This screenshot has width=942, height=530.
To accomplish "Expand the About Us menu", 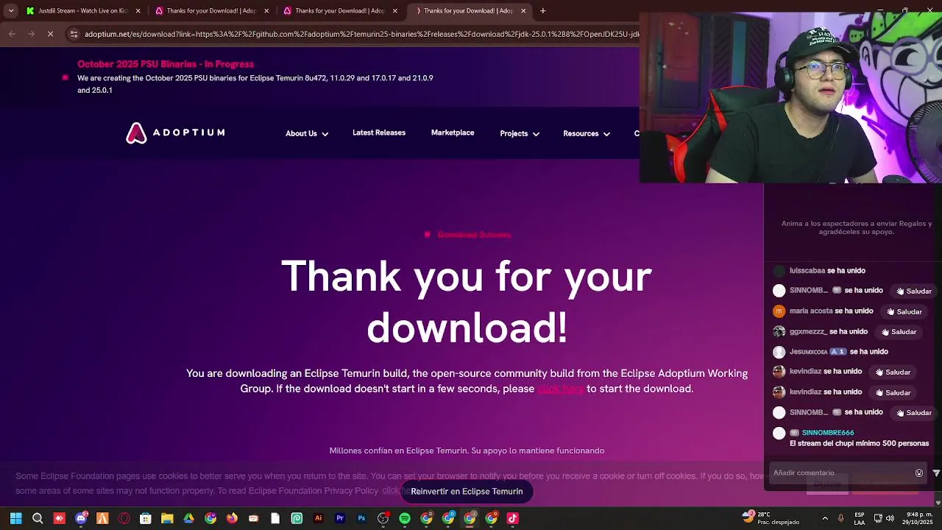I will click(307, 133).
